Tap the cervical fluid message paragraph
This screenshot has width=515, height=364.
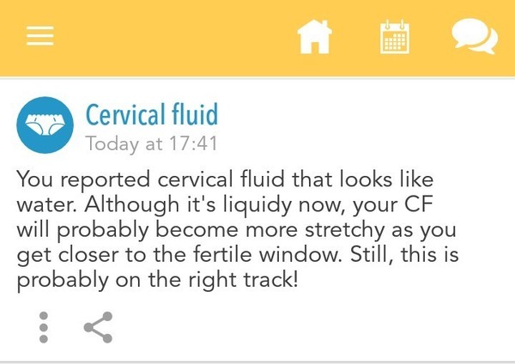238,229
